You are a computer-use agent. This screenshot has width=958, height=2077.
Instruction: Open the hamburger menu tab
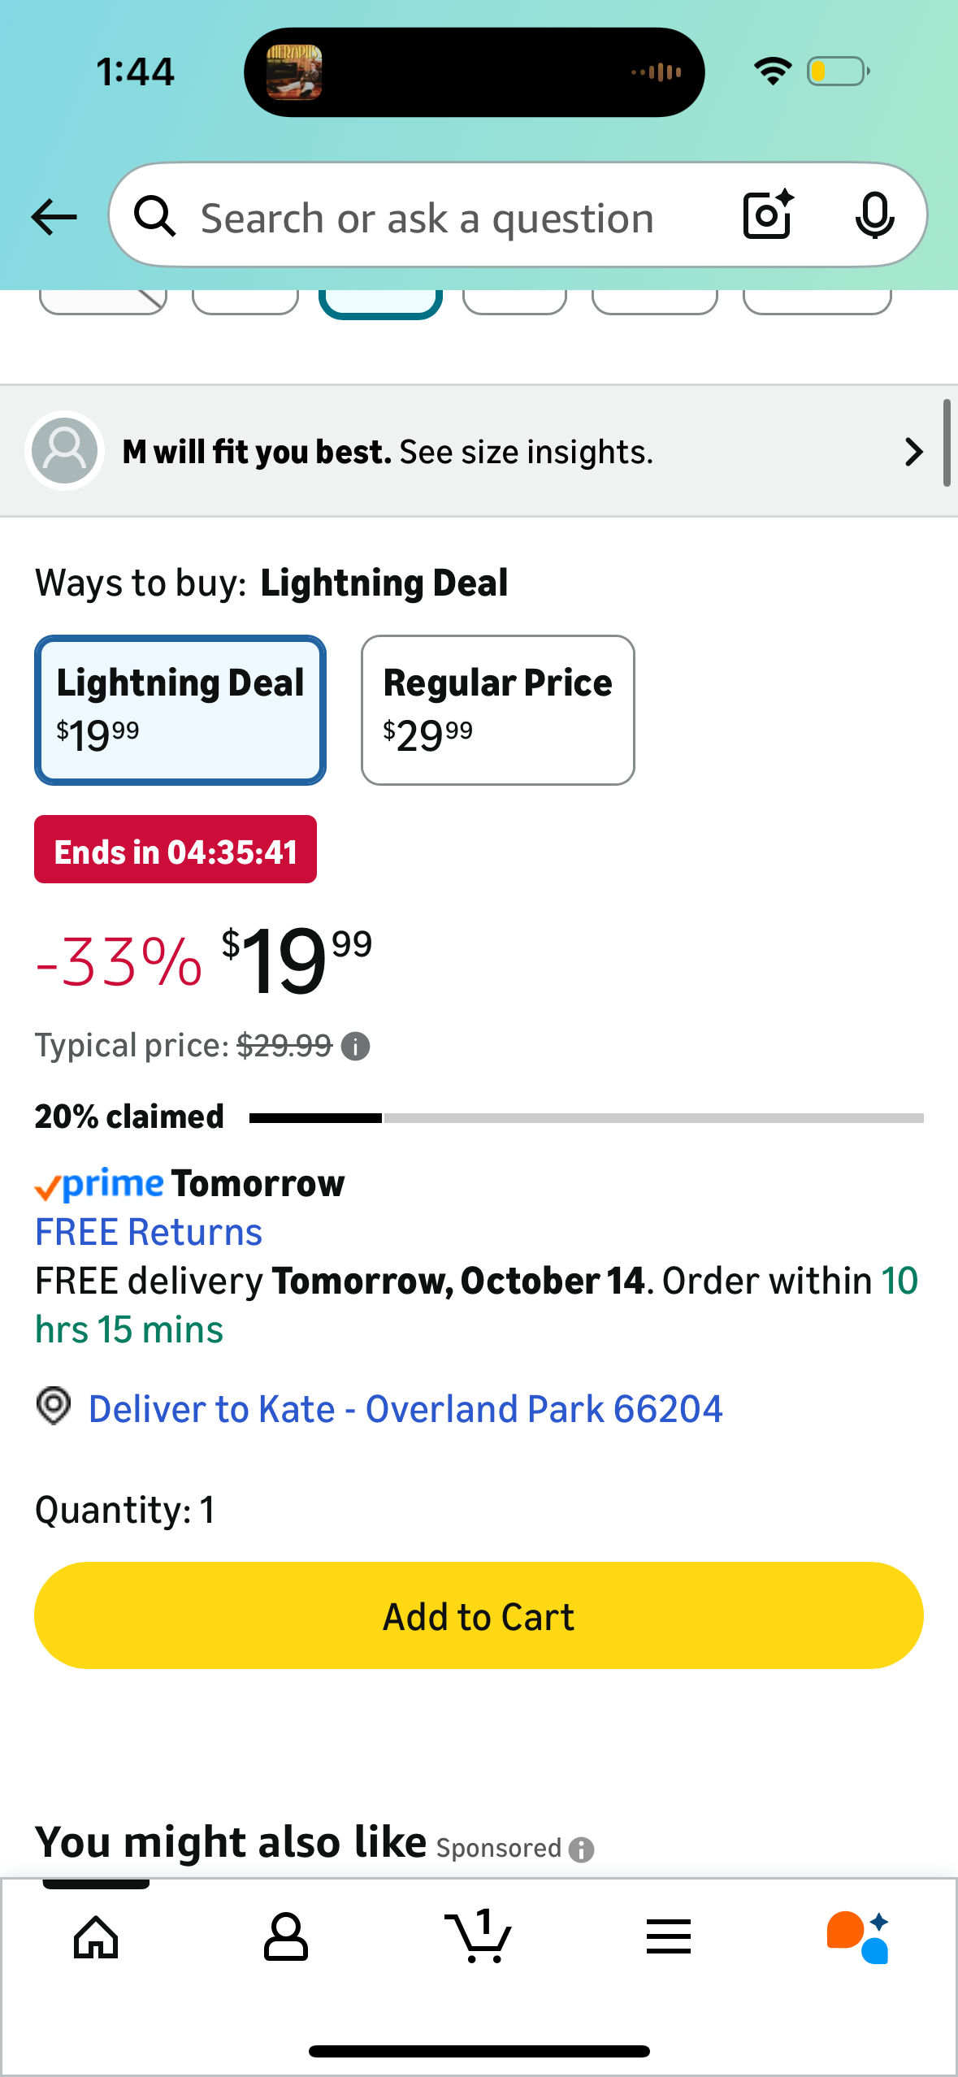(669, 1937)
